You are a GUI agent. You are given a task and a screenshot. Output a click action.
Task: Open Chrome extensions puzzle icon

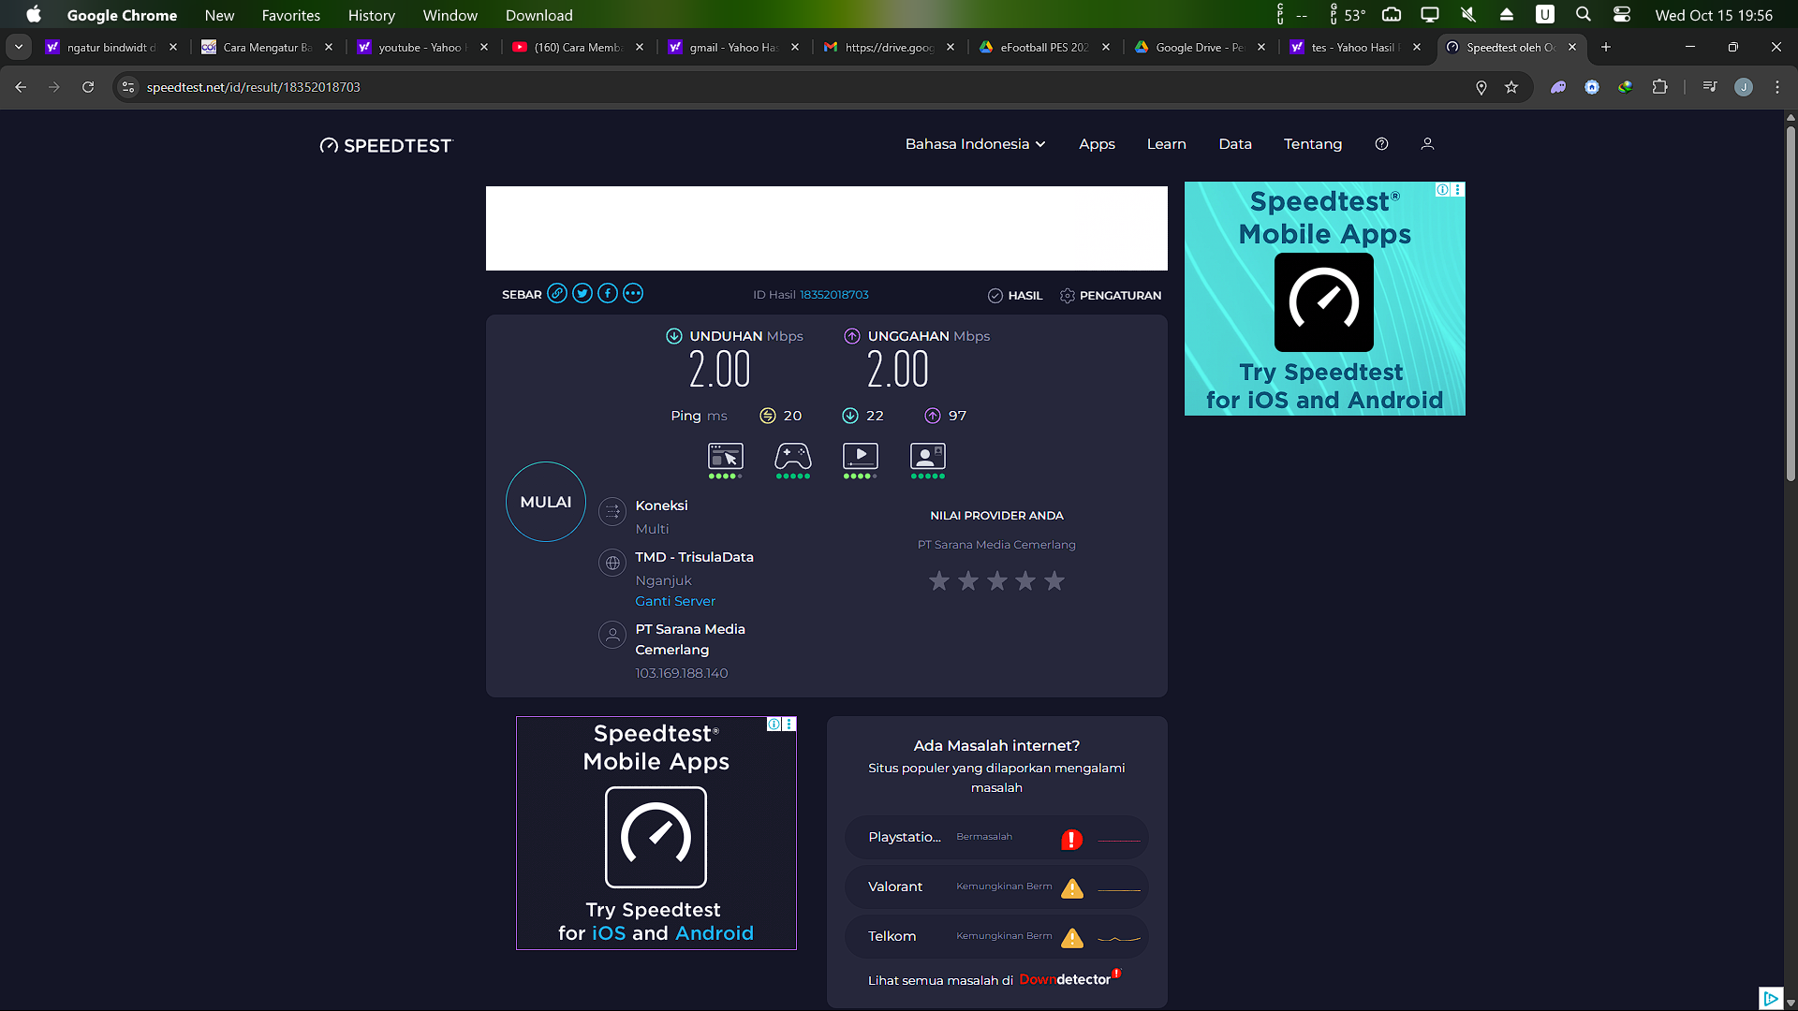point(1659,87)
